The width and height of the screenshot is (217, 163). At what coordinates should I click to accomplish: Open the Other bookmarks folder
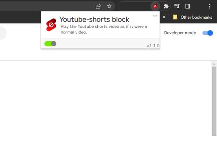pos(193,17)
